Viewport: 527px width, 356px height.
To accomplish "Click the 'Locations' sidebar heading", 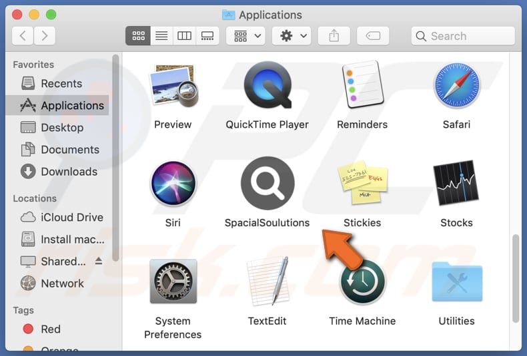I will 35,198.
